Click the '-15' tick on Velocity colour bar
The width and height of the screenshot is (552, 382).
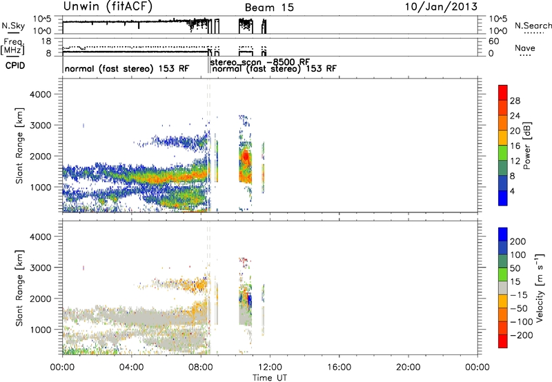point(519,295)
